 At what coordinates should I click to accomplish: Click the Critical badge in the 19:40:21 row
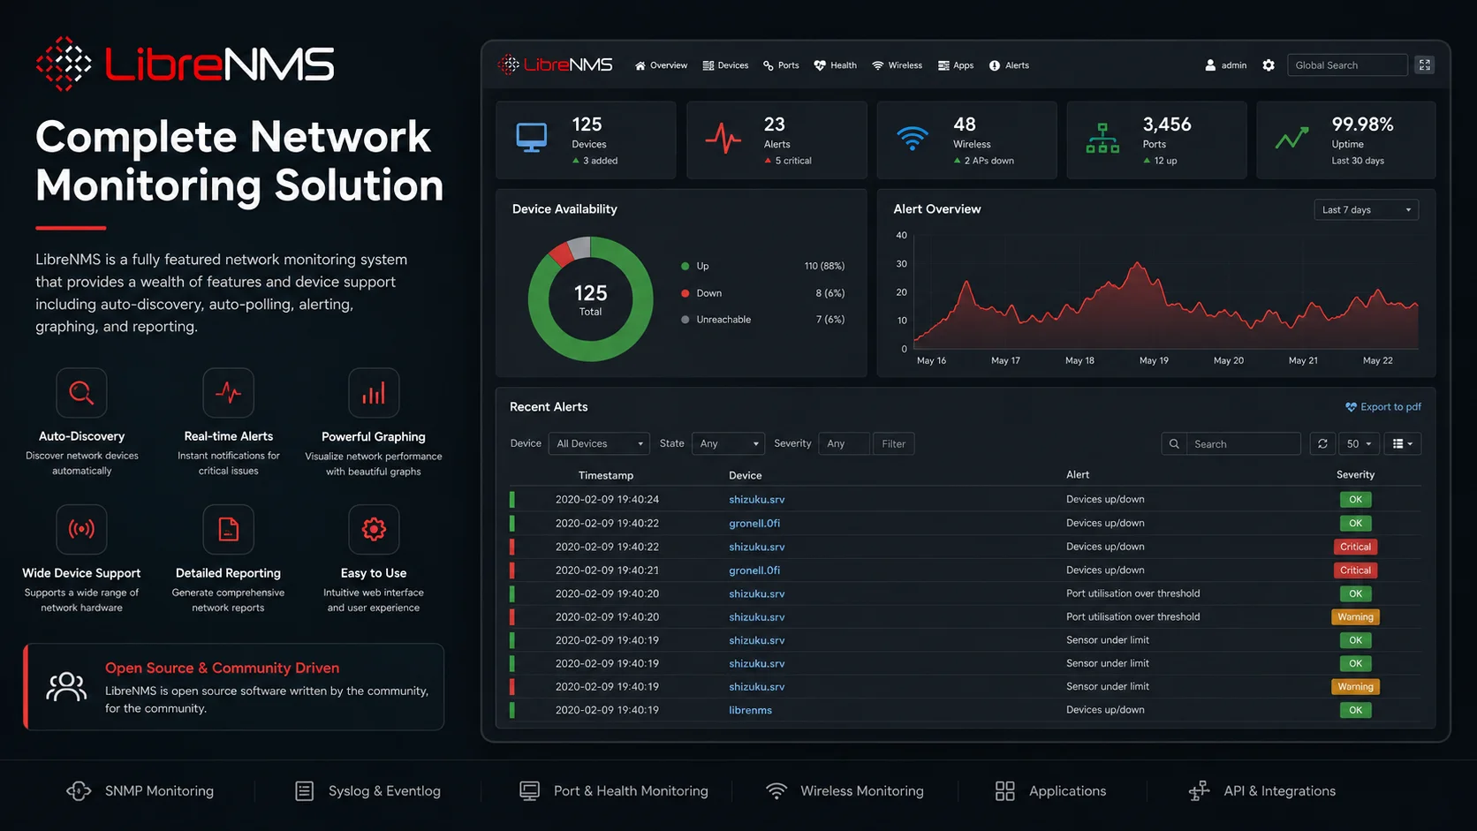pyautogui.click(x=1355, y=570)
